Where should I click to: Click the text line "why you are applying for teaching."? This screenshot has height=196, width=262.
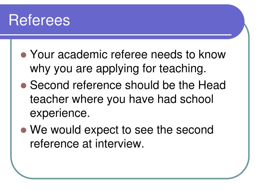tap(118, 69)
